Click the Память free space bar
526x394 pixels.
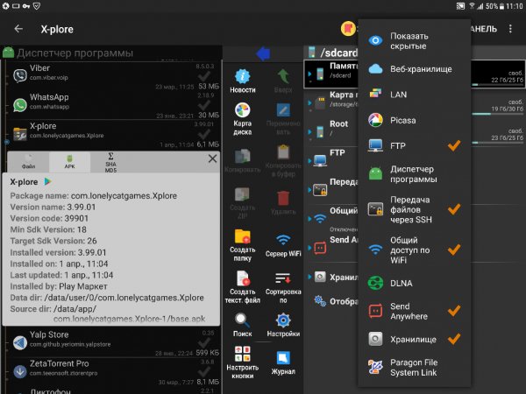[497, 84]
